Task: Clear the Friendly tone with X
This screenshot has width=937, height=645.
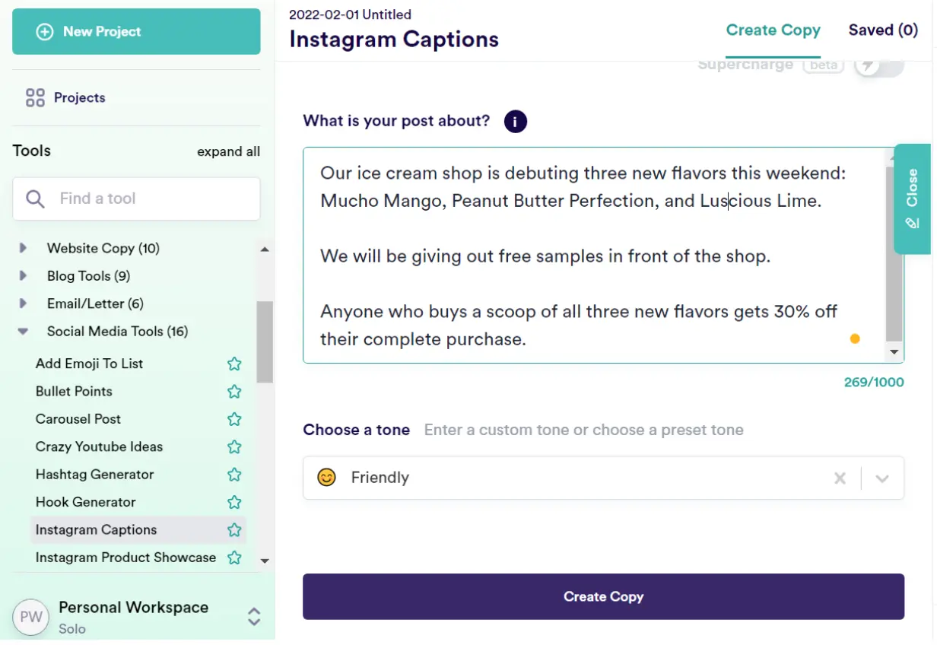Action: 840,478
